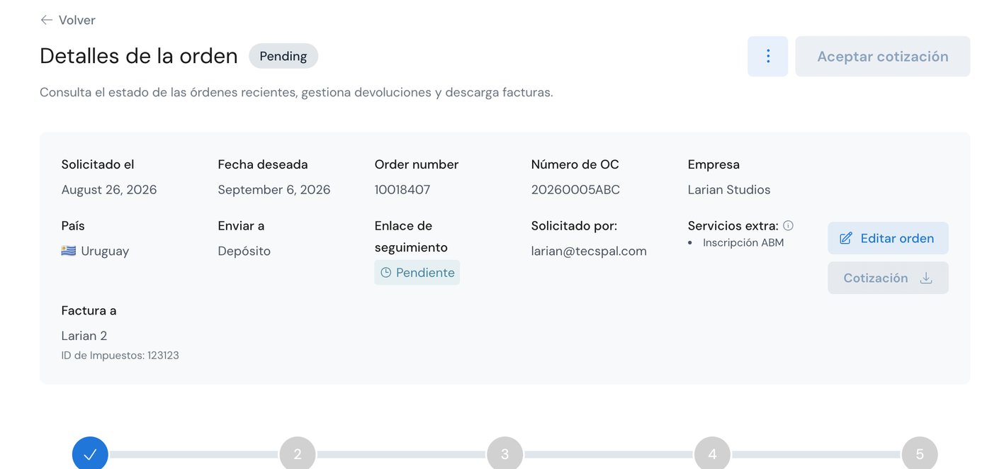The width and height of the screenshot is (992, 469).
Task: Click the desired date September 6, 2026
Action: [x=274, y=190]
